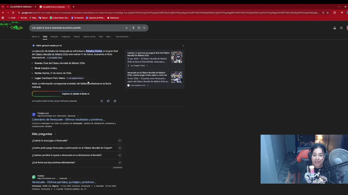Select the Web search tab
Screen dimensions: 348x195
coord(101,37)
